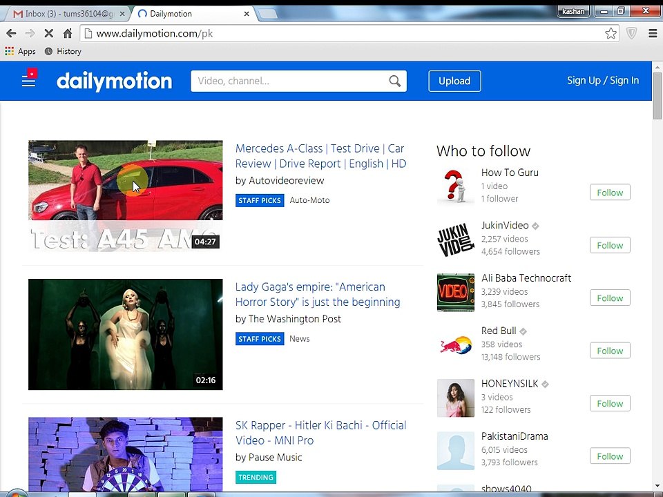Click the browser forward arrow
Image resolution: width=663 pixels, height=497 pixels.
(x=30, y=33)
